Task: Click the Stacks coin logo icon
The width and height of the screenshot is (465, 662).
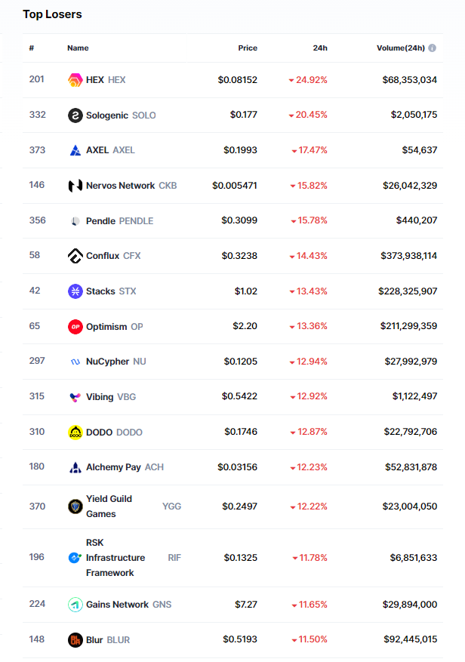Action: click(x=75, y=291)
